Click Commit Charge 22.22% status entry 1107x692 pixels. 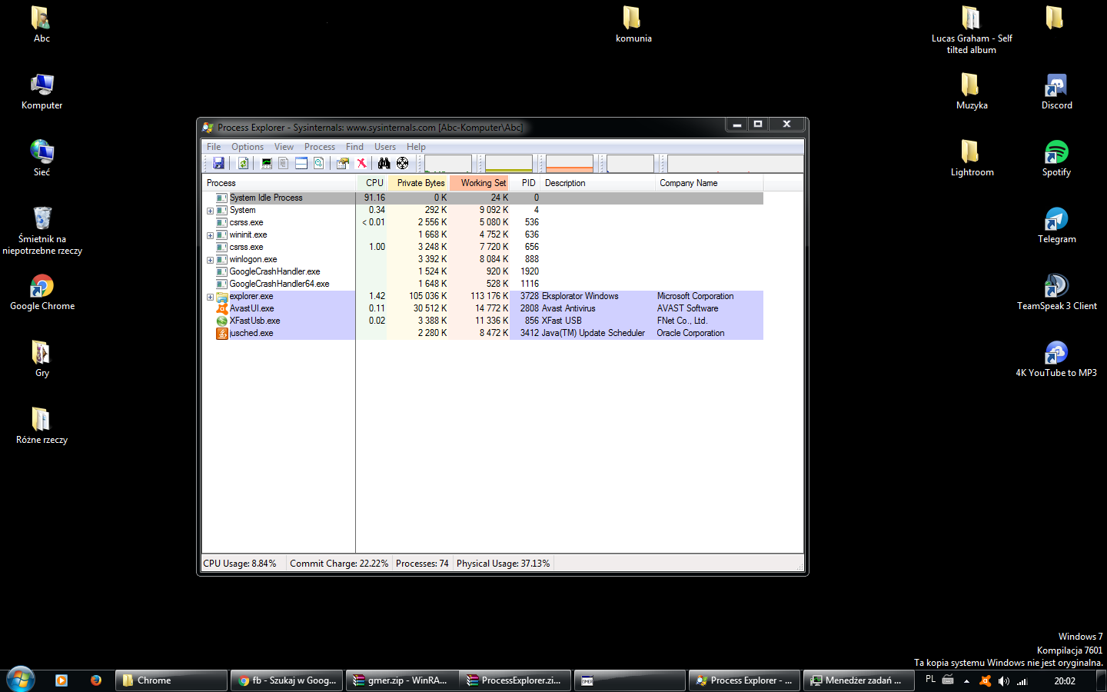339,564
